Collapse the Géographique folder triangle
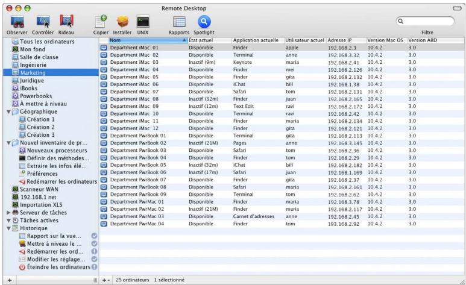The image size is (466, 285). pos(8,112)
